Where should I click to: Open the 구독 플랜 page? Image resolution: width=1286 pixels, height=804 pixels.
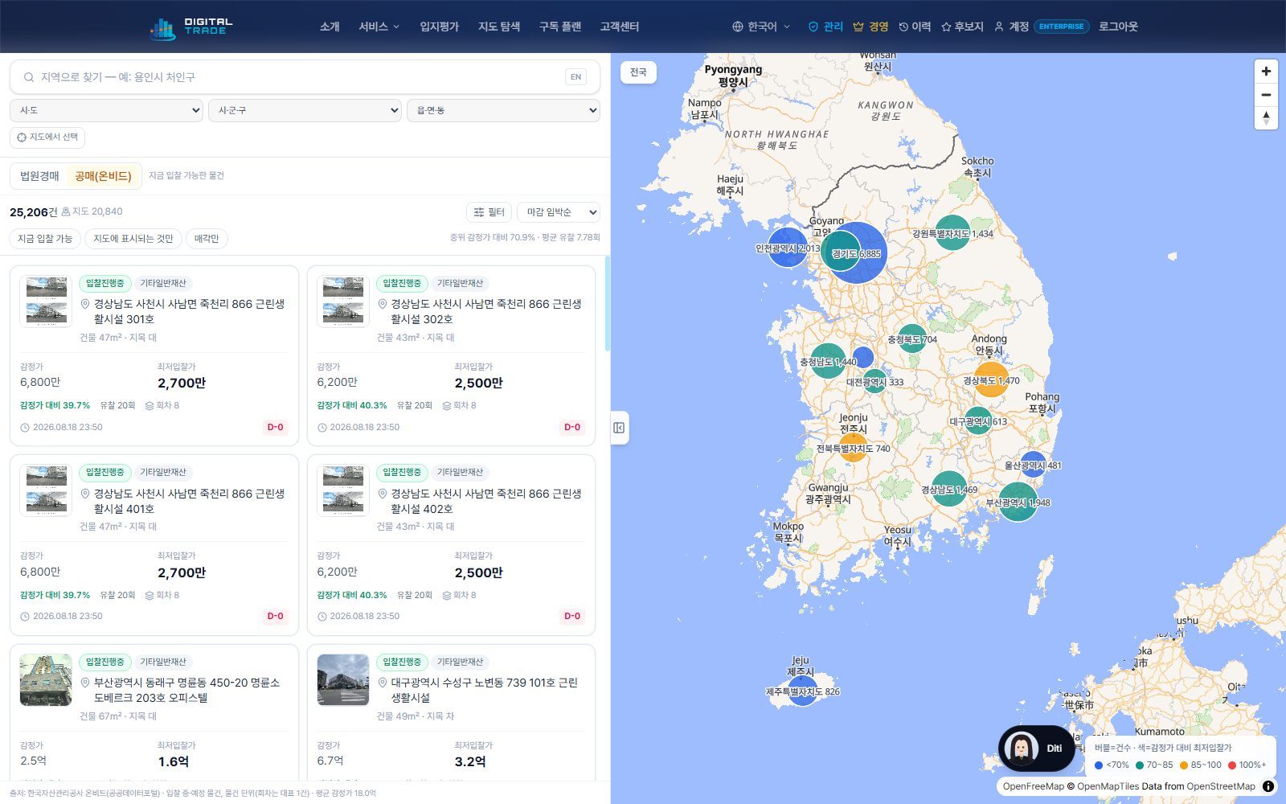(559, 27)
